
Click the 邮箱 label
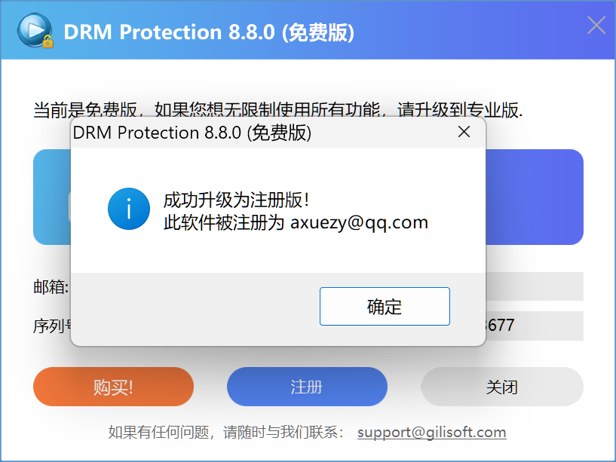[51, 286]
